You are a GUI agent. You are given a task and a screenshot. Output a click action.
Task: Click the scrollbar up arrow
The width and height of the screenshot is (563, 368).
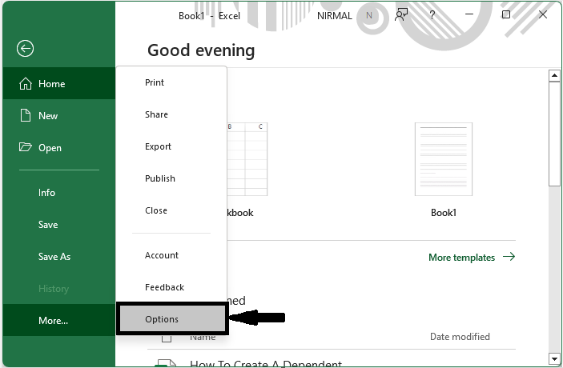coord(554,75)
